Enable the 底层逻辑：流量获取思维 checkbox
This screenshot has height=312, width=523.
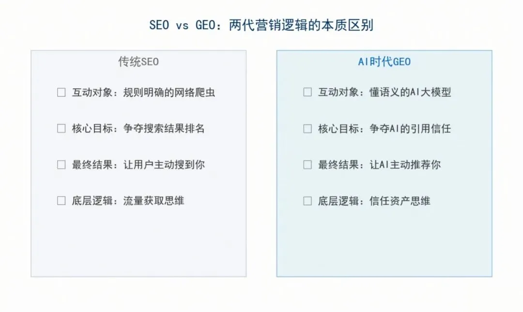pos(61,201)
